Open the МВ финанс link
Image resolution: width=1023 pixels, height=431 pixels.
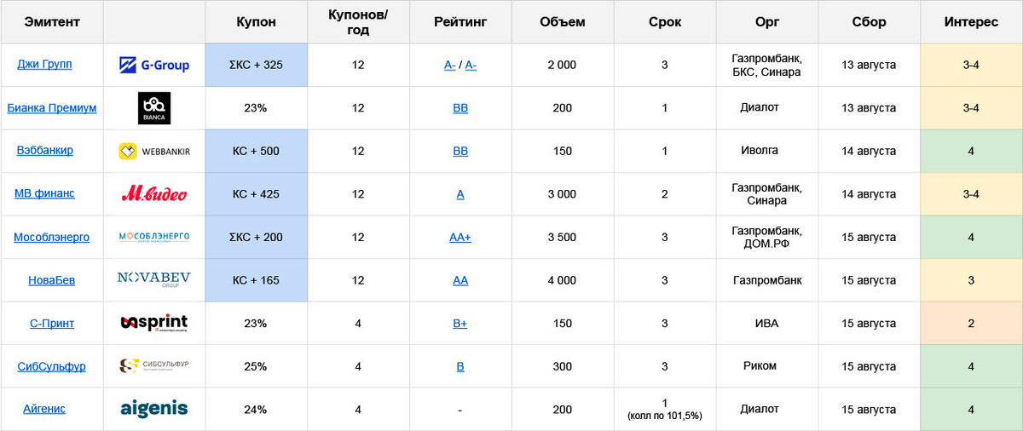pyautogui.click(x=44, y=193)
